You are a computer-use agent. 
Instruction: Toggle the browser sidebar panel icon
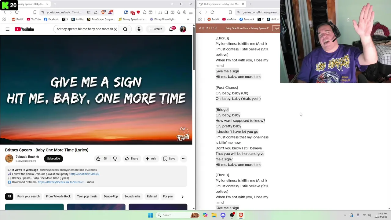pyautogui.click(x=166, y=12)
